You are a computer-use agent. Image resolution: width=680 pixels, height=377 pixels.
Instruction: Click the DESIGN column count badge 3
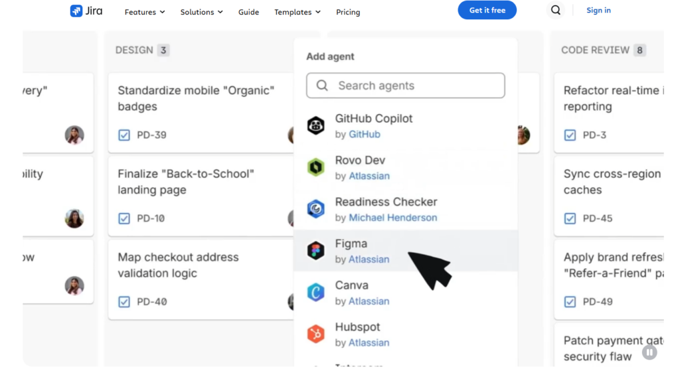coord(163,50)
